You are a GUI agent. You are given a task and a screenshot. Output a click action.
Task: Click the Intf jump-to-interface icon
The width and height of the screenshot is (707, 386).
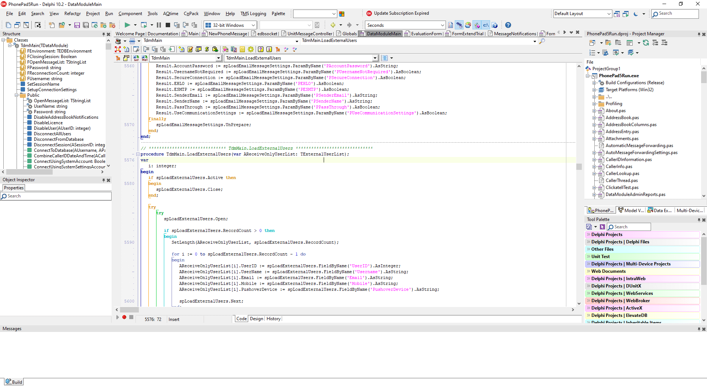136,58
